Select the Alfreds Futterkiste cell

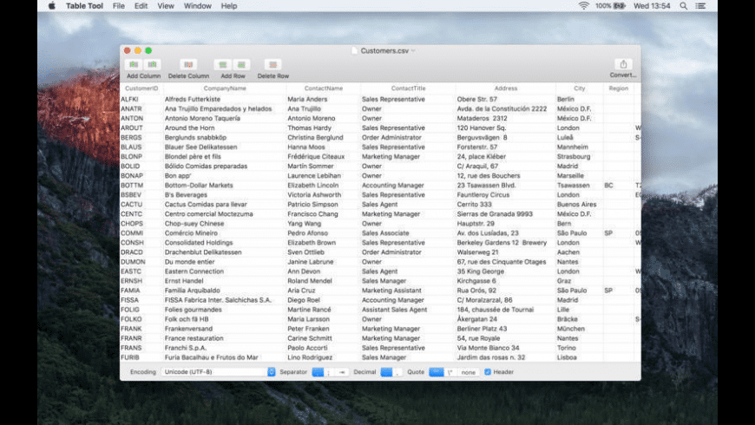pyautogui.click(x=192, y=99)
